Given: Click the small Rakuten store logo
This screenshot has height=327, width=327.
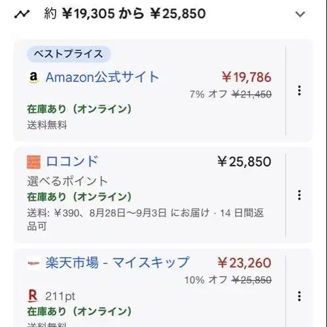Looking at the screenshot, I should [33, 263].
